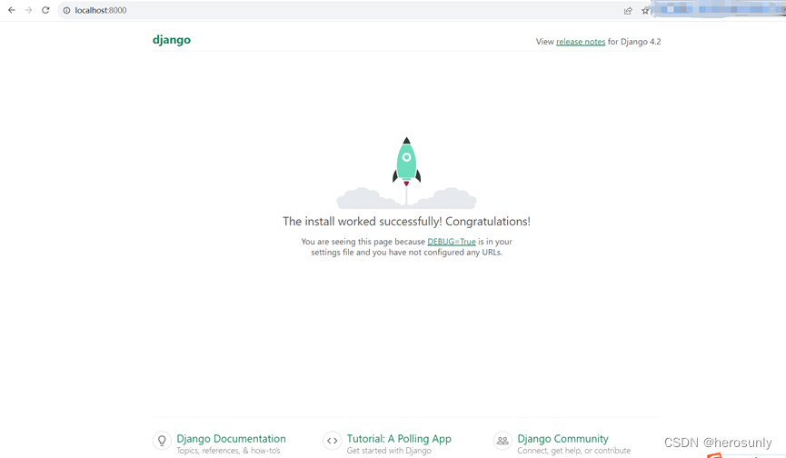786x458 pixels.
Task: Open the Django Community link
Action: pyautogui.click(x=563, y=438)
